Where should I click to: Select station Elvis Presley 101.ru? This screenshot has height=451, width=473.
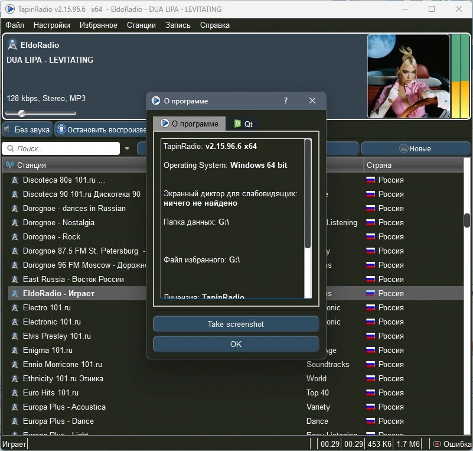[x=57, y=336]
